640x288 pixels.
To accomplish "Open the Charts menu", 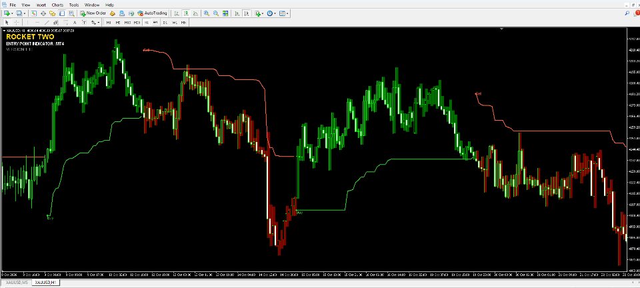I will (x=57, y=5).
